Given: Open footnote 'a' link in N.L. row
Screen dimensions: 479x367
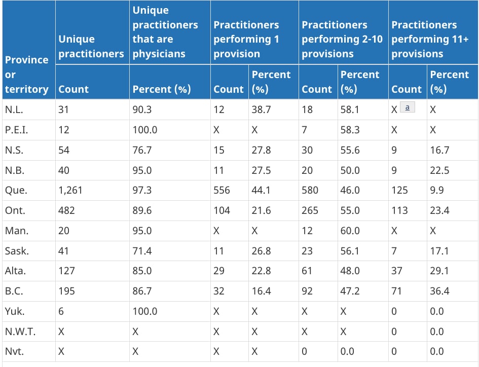Looking at the screenshot, I should point(407,107).
